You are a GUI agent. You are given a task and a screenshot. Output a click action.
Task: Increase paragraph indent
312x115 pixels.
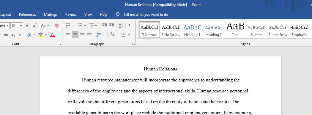[x=112, y=26]
